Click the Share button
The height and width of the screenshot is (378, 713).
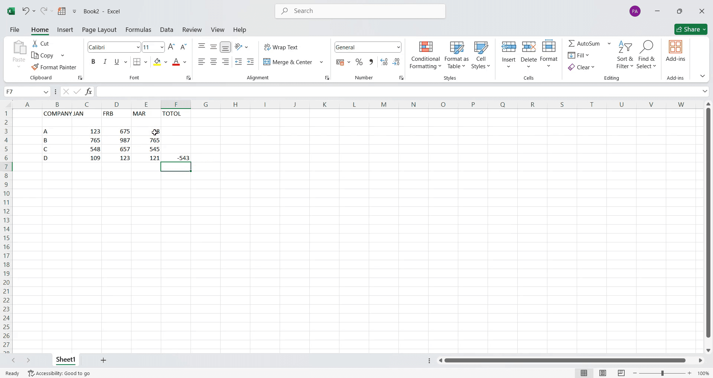coord(691,29)
